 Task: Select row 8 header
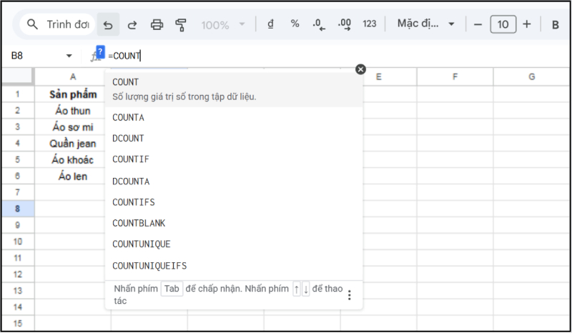click(18, 209)
